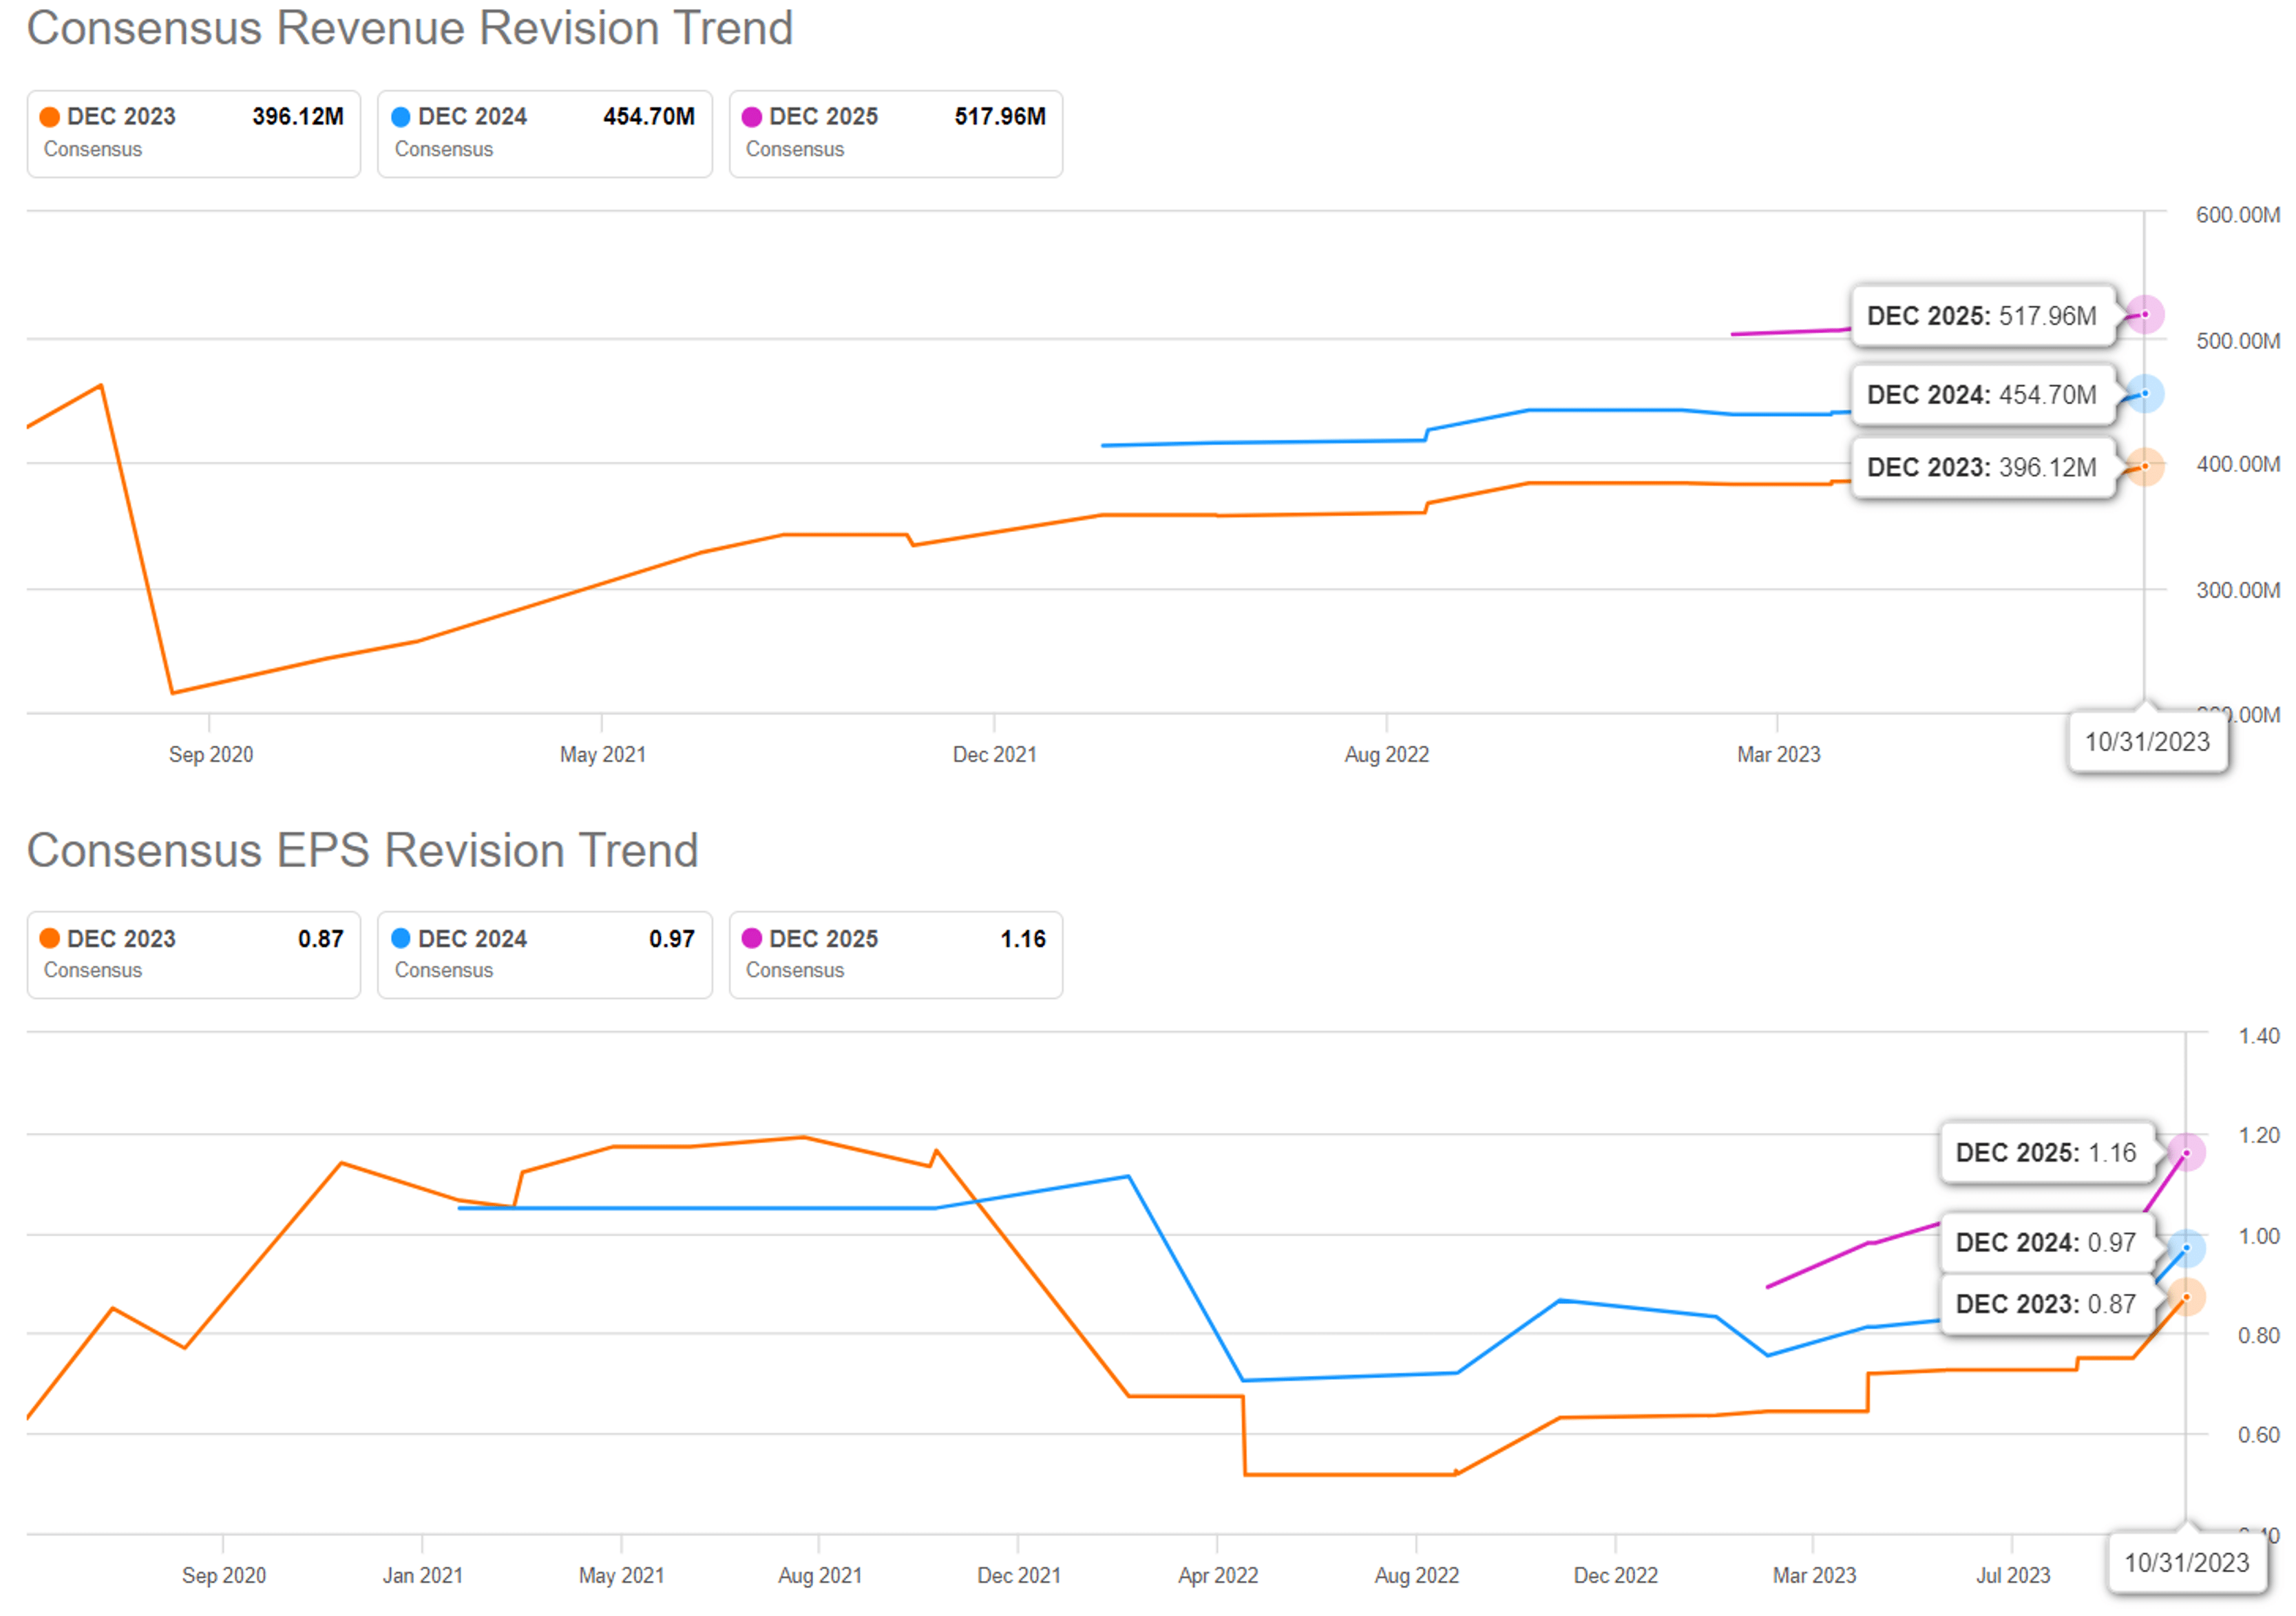The height and width of the screenshot is (1616, 2296).
Task: Click the magenta DEC 2025 legend dot
Action: coord(753,116)
